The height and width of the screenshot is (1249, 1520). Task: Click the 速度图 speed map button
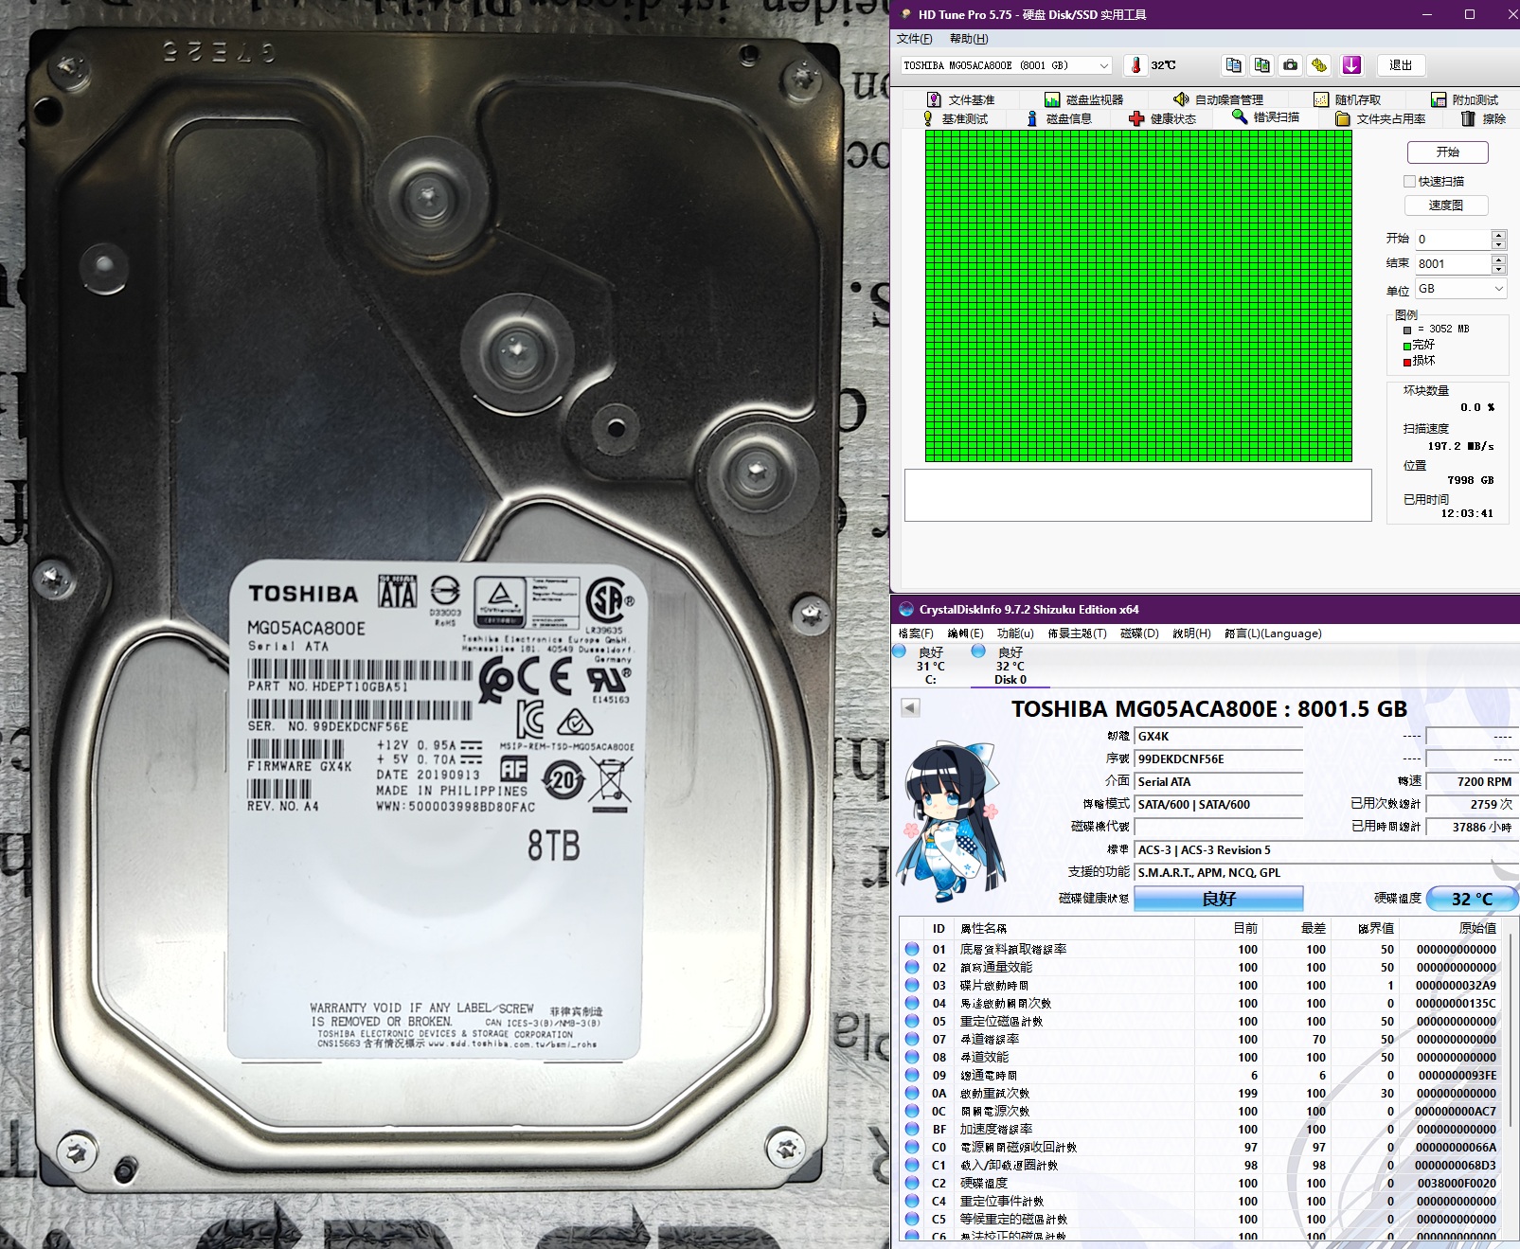(x=1446, y=205)
